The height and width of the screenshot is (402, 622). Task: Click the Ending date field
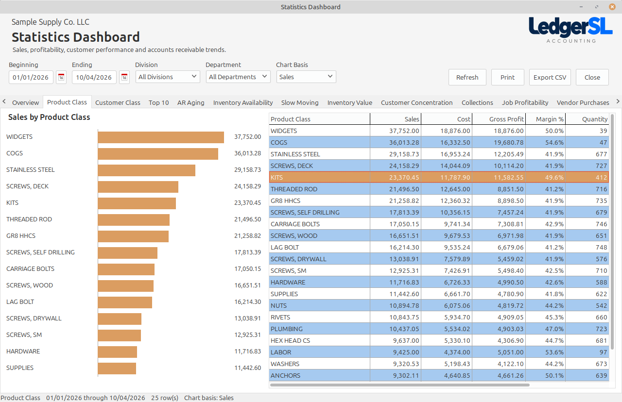pos(94,77)
